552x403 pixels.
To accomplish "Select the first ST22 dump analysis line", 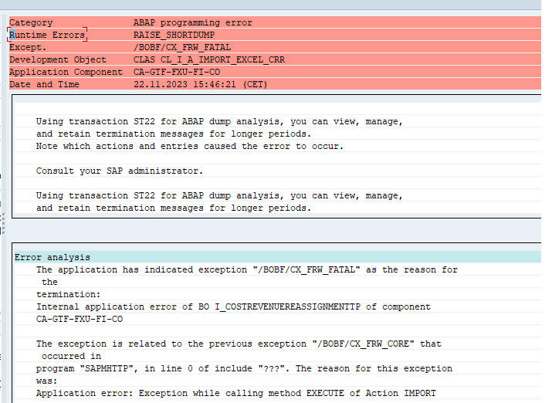I will [219, 121].
